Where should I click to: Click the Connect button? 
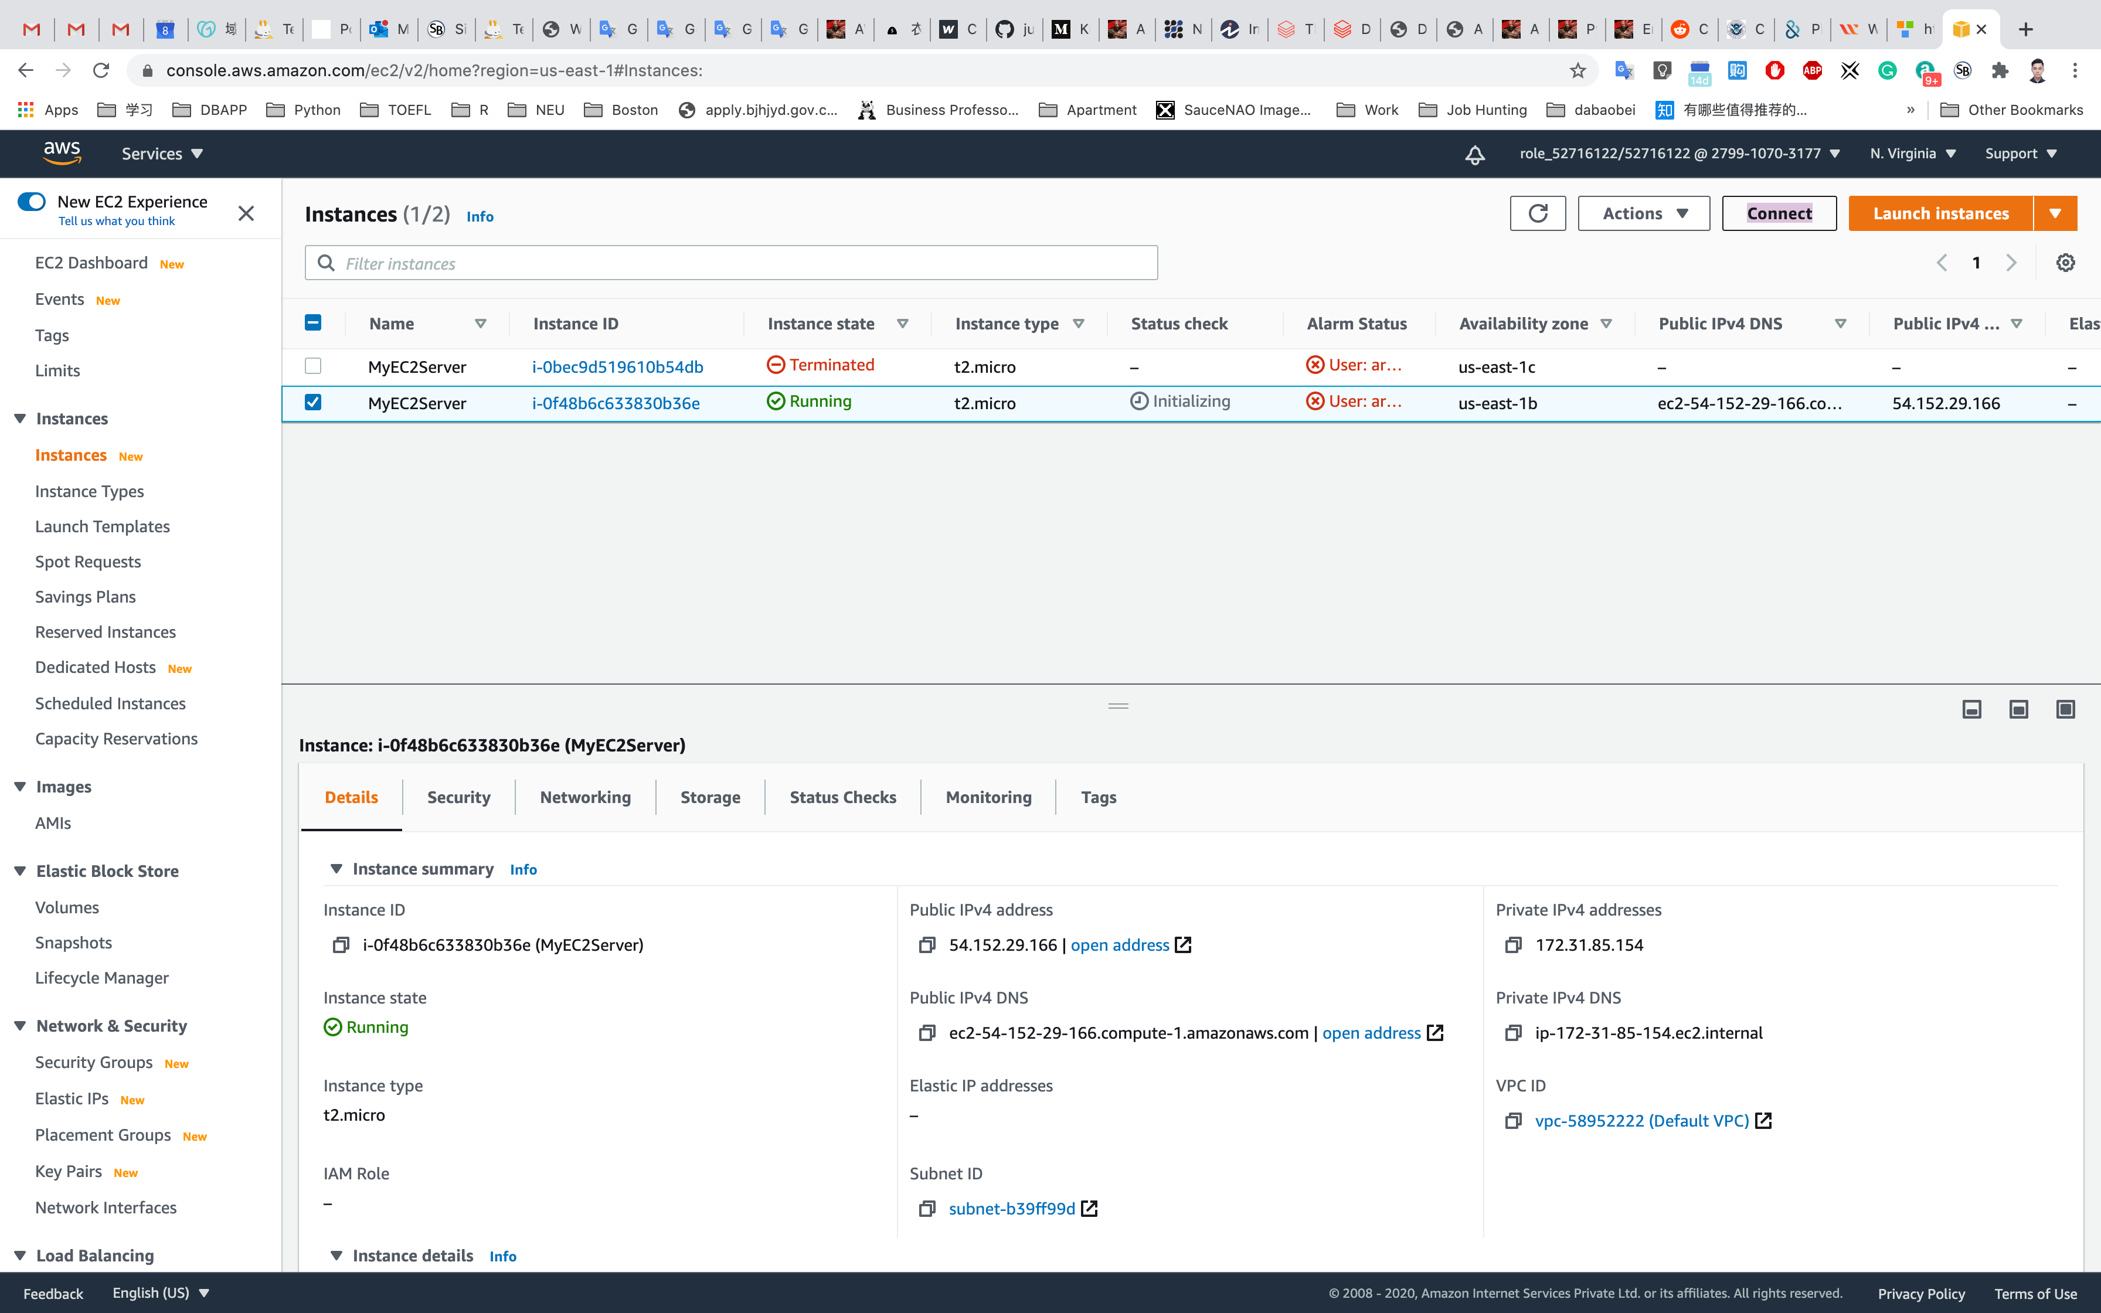(x=1779, y=213)
